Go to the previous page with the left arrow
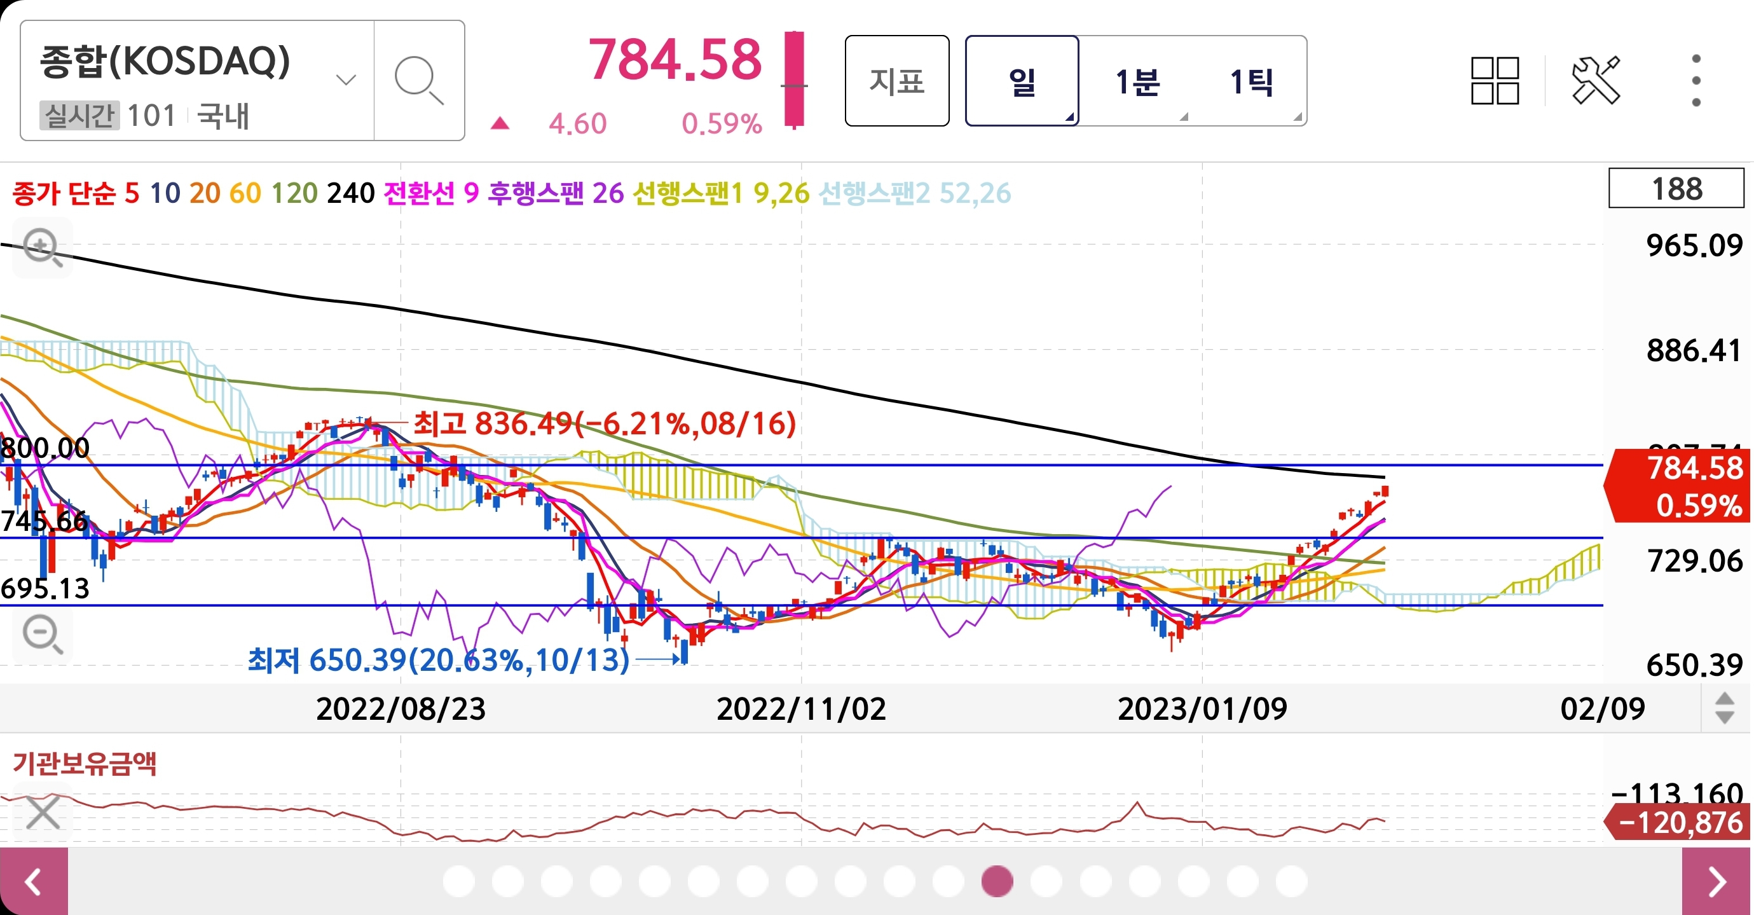The height and width of the screenshot is (915, 1754). click(x=33, y=882)
